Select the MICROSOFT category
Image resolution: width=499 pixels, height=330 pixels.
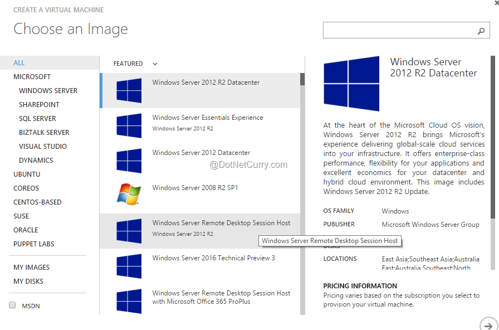(x=32, y=77)
